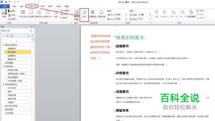Click the spacing after 0 行 field
This screenshot has height=121, width=215.
(x=143, y=19)
